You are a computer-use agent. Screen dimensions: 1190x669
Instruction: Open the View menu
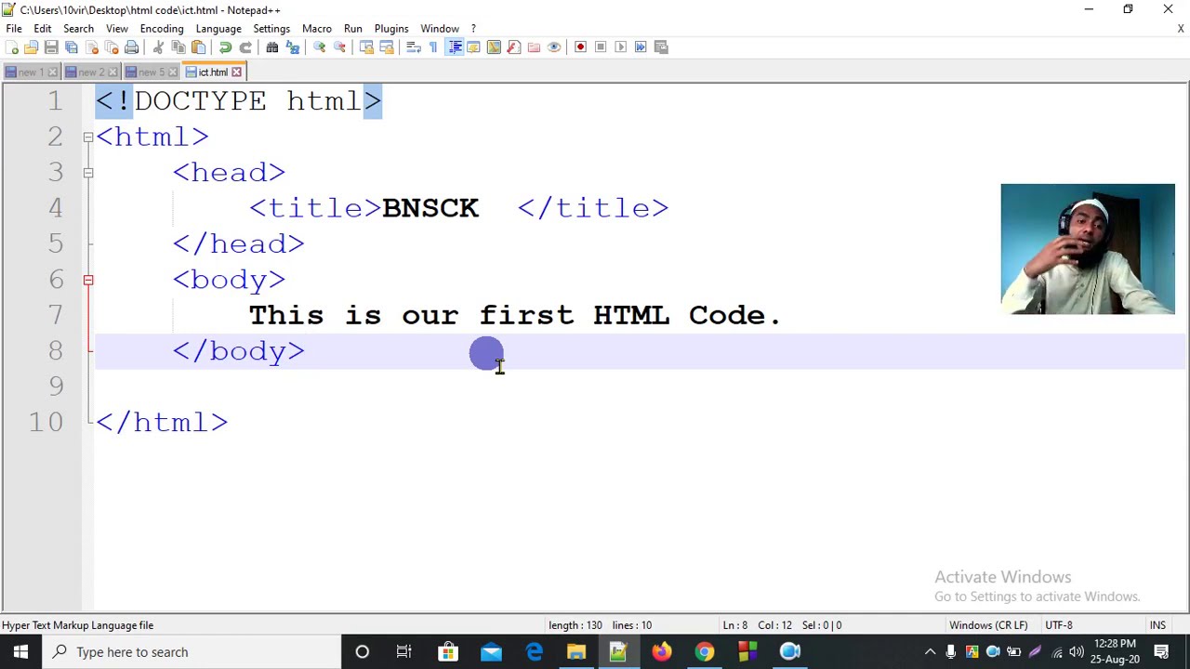tap(117, 29)
